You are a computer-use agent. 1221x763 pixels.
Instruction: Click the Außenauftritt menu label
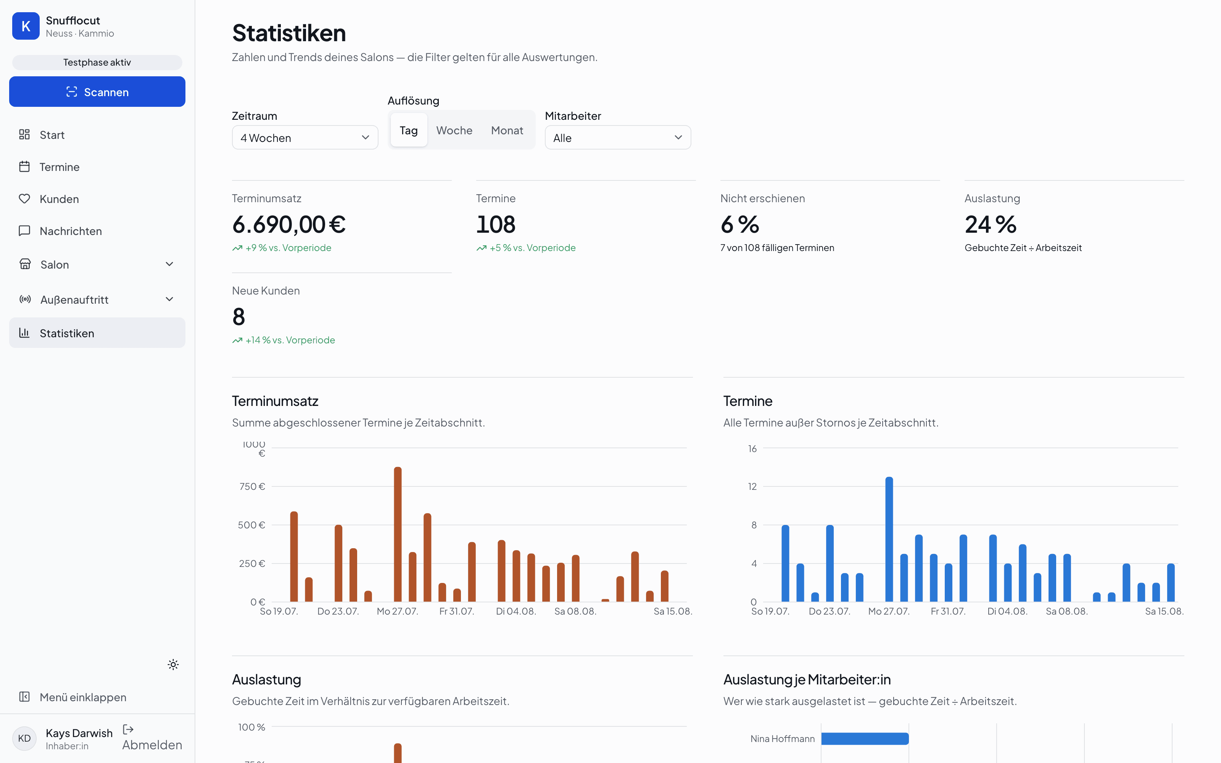(74, 300)
